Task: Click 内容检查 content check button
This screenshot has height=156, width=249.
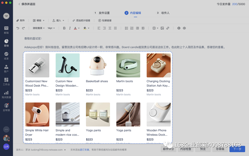Action: point(186,149)
